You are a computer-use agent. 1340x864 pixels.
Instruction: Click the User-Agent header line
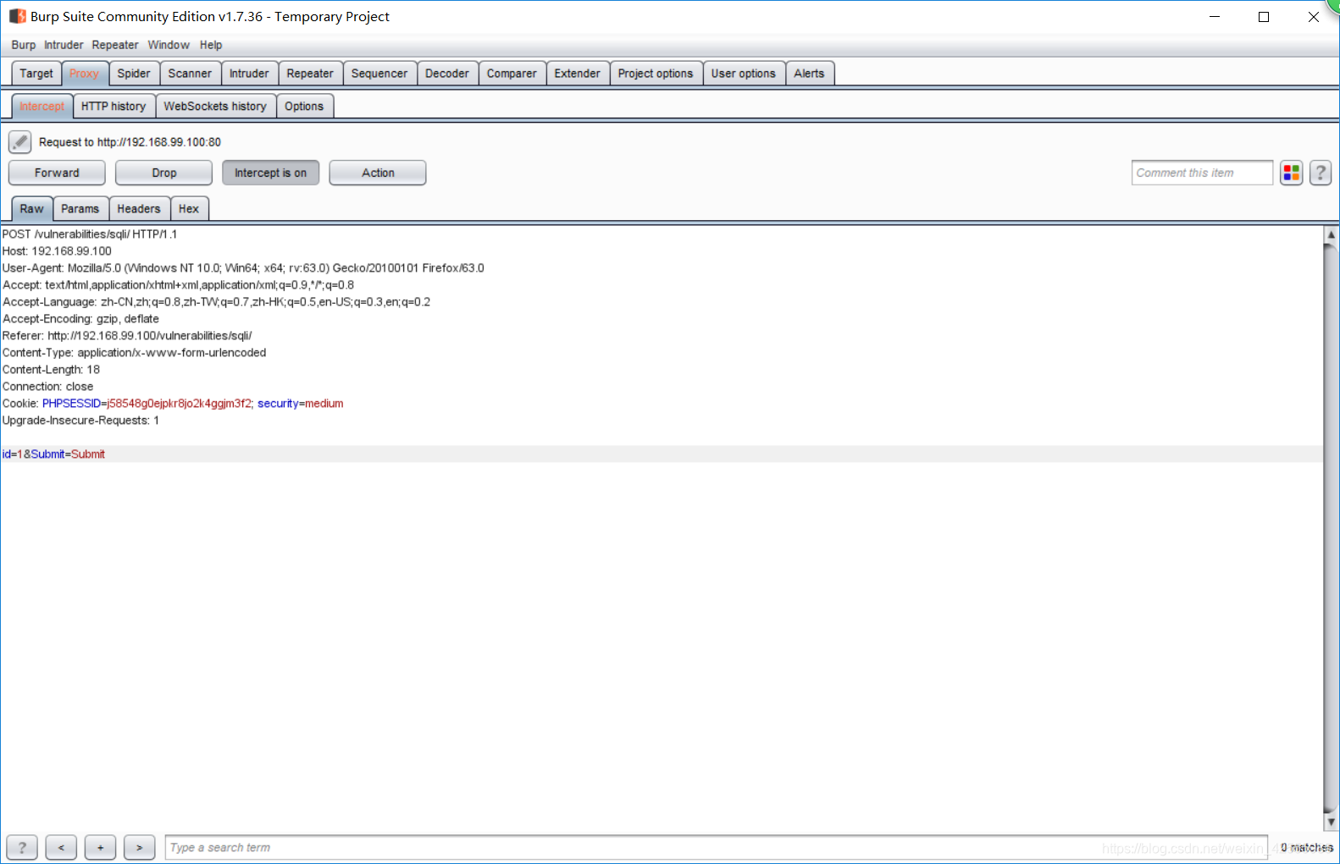pyautogui.click(x=243, y=268)
